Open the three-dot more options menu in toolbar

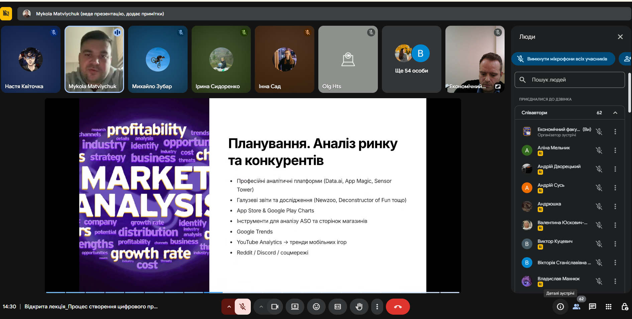377,307
